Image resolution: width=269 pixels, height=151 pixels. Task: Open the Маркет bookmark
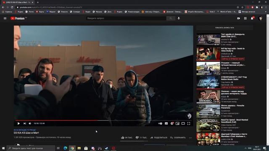51,12
